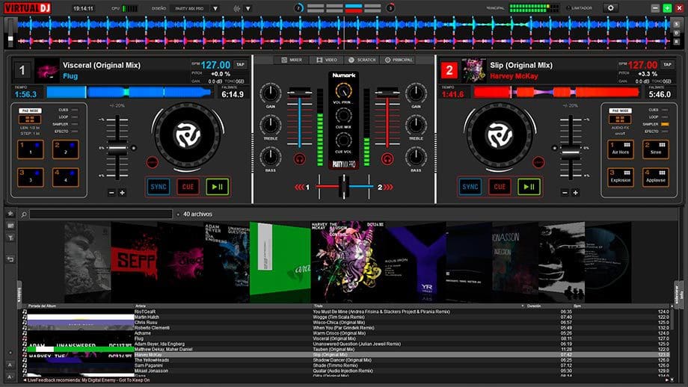Image resolution: width=688 pixels, height=387 pixels.
Task: Click the favorites star icon in browser sidebar
Action: pos(10,214)
